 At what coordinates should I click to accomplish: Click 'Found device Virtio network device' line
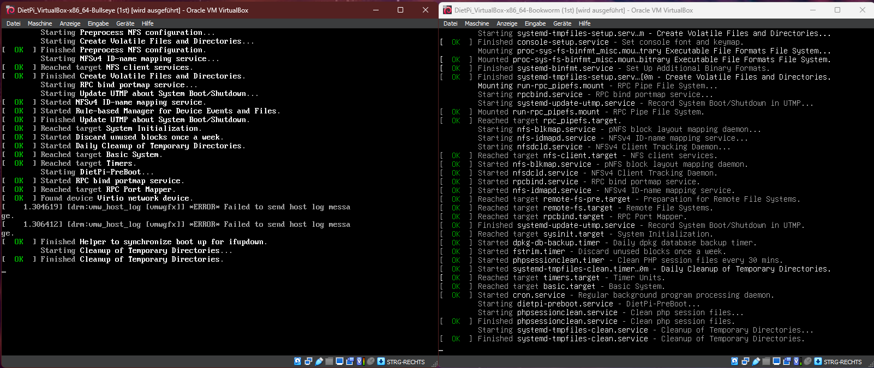97,198
